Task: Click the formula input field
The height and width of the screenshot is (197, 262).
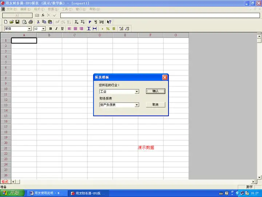Action: (x=160, y=15)
